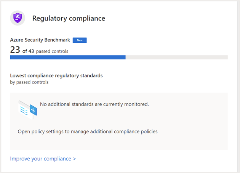Image resolution: width=240 pixels, height=173 pixels.
Task: Select the Azure Security Benchmark label
Action: 40,40
